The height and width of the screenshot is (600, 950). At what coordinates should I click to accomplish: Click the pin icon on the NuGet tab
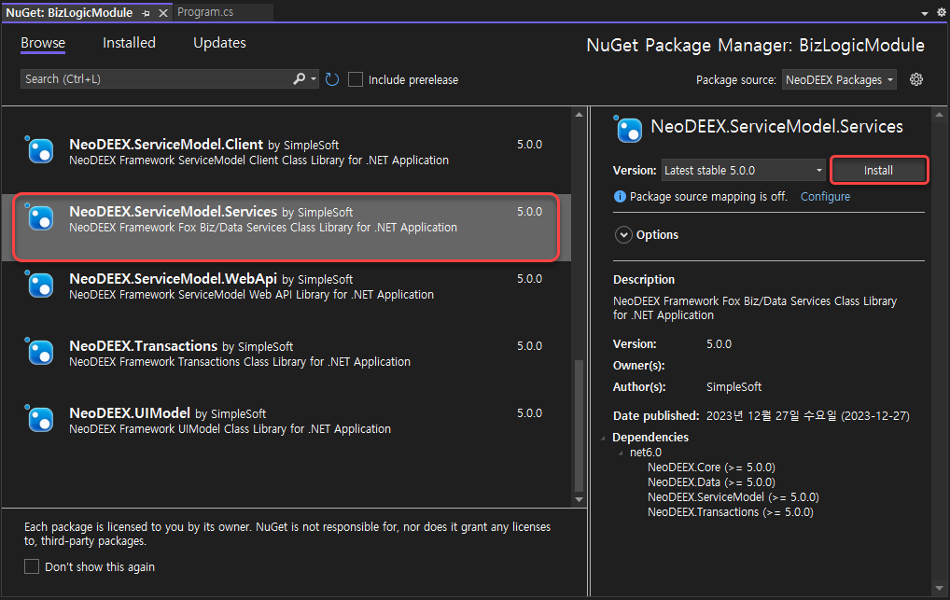click(146, 13)
